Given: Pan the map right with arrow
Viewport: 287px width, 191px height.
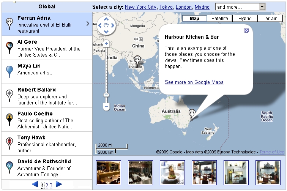Looking at the screenshot, I should point(113,25).
